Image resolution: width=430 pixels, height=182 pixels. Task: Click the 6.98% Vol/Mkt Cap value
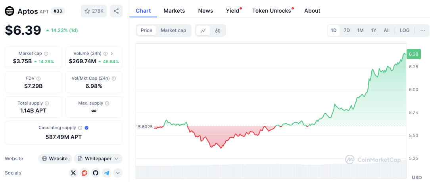[x=94, y=86]
